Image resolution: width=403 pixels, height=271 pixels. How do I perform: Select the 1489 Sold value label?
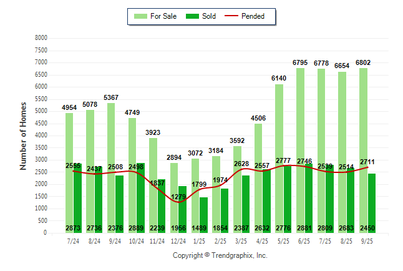point(200,228)
